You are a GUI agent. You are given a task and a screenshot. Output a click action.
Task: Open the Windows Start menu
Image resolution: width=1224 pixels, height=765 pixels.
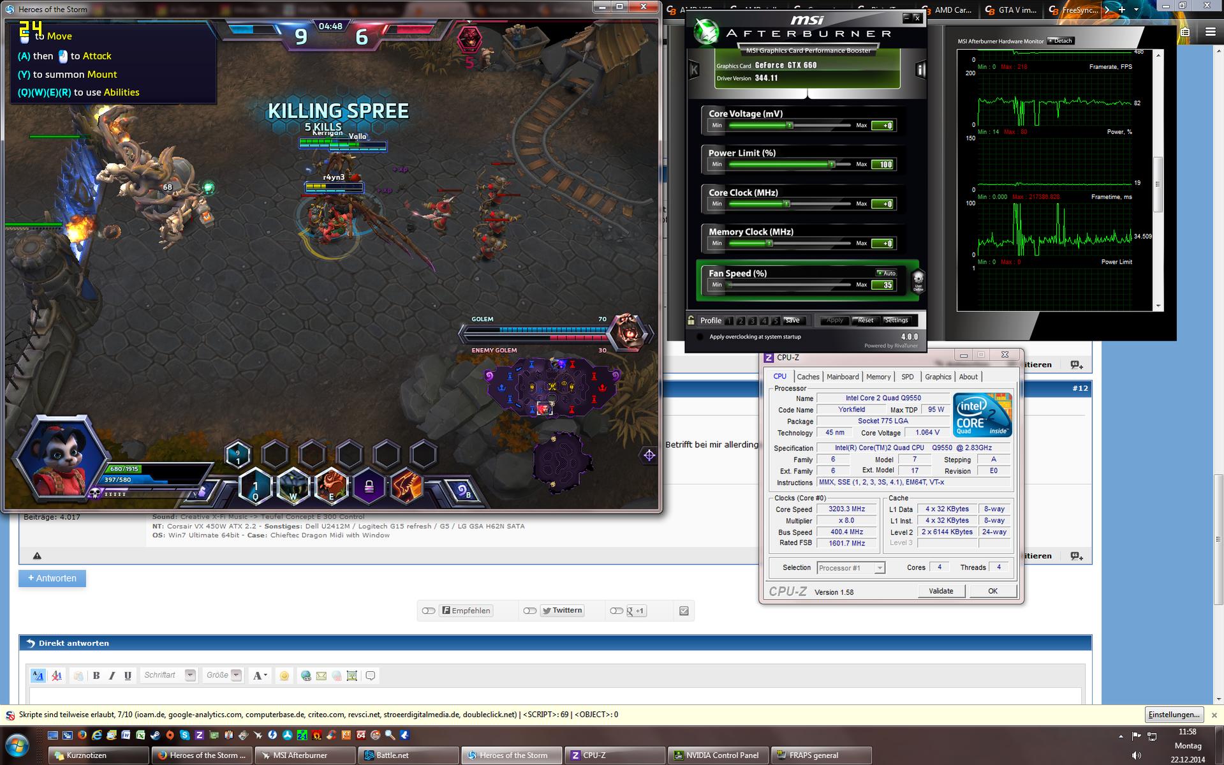17,745
